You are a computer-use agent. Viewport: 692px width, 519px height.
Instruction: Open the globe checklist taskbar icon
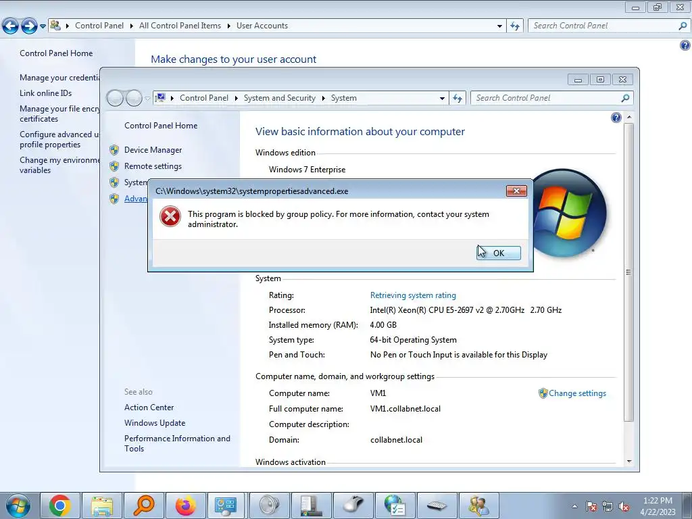click(x=395, y=505)
